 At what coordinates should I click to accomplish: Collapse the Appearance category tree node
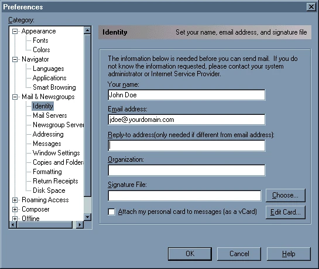point(15,32)
